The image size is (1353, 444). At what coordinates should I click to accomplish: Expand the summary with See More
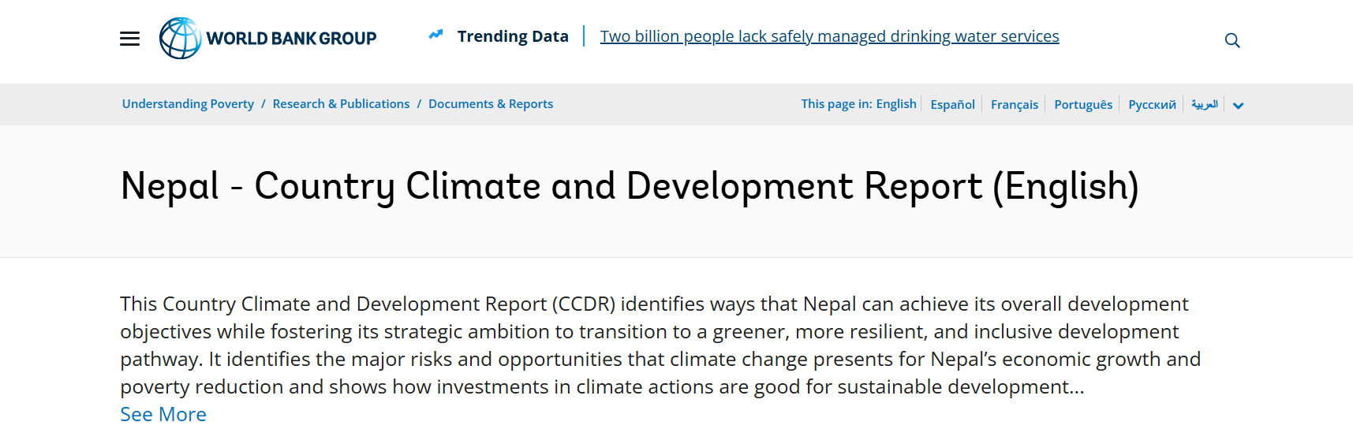[163, 414]
